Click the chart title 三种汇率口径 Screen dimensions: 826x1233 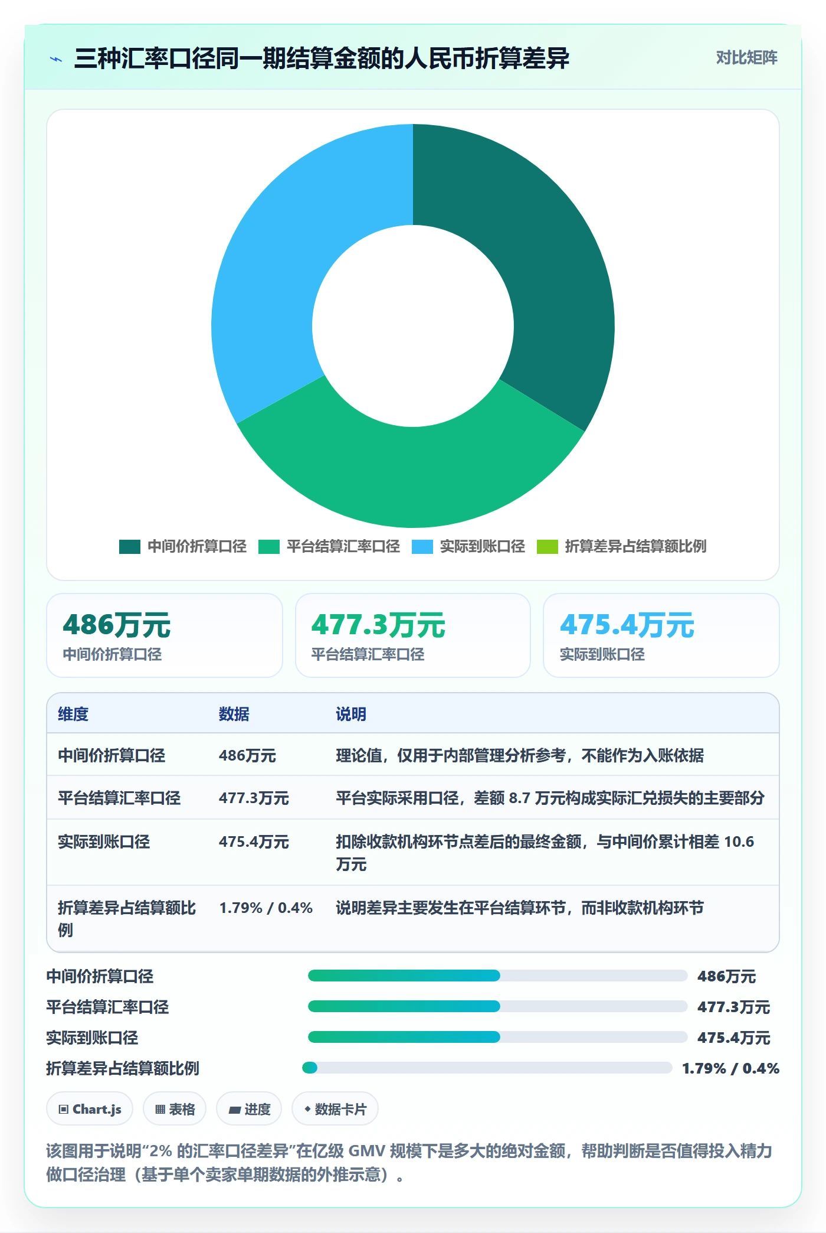click(322, 58)
